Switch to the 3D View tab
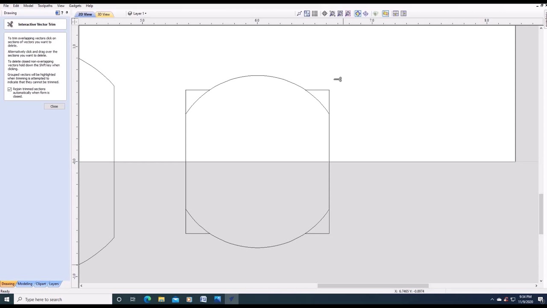Image resolution: width=547 pixels, height=308 pixels. pos(103,14)
